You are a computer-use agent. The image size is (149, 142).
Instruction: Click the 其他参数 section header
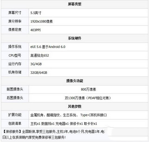point(74,106)
